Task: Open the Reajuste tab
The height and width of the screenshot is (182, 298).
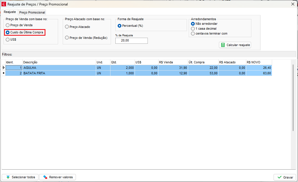Action: point(10,12)
